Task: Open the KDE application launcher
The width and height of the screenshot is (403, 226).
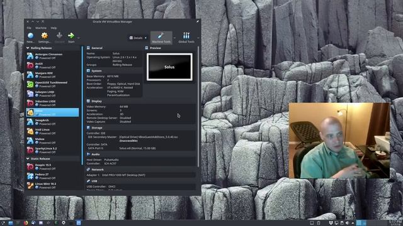Action: click(x=3, y=223)
